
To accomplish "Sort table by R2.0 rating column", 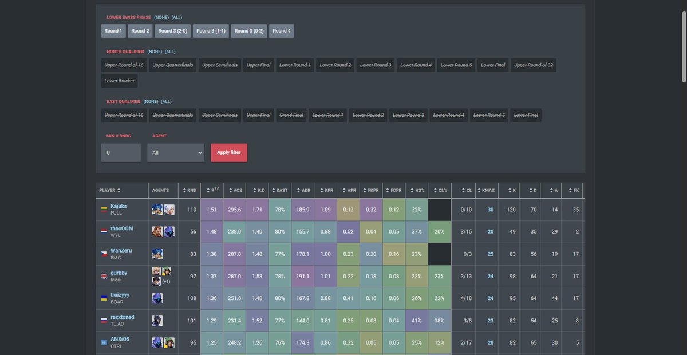I will click(x=212, y=190).
